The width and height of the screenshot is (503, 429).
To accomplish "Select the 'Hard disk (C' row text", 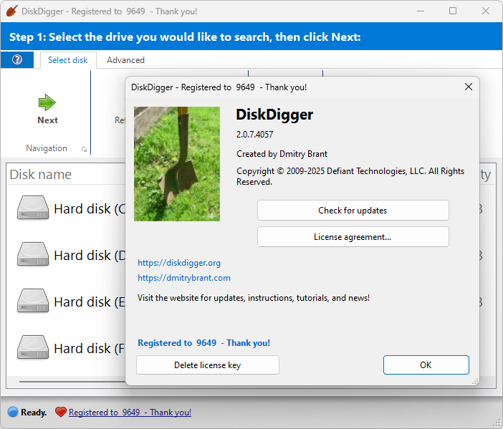I will tap(90, 208).
